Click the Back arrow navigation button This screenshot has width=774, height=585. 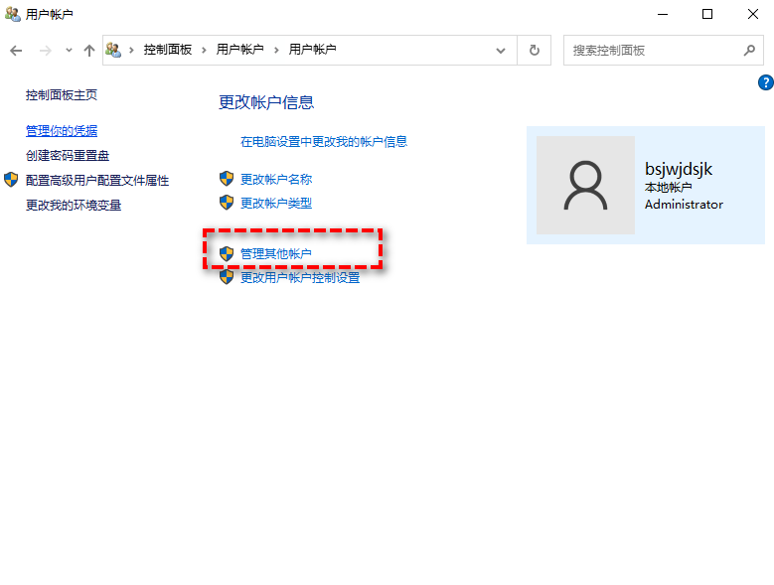pyautogui.click(x=16, y=50)
